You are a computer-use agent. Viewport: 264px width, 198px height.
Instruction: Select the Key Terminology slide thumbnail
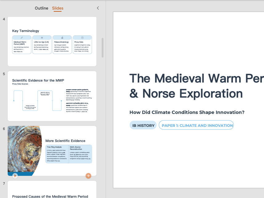pos(52,42)
